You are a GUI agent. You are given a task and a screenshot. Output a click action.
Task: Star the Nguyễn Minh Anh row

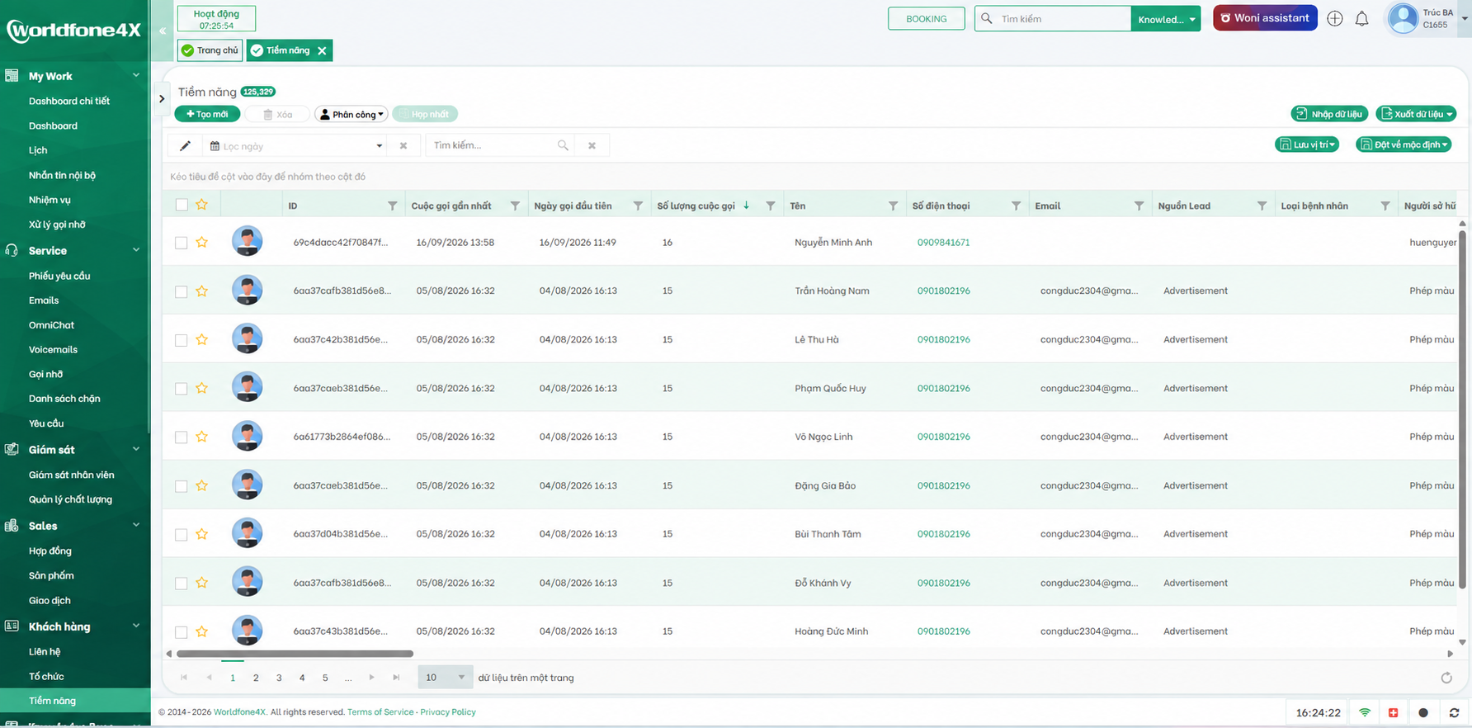pos(201,242)
